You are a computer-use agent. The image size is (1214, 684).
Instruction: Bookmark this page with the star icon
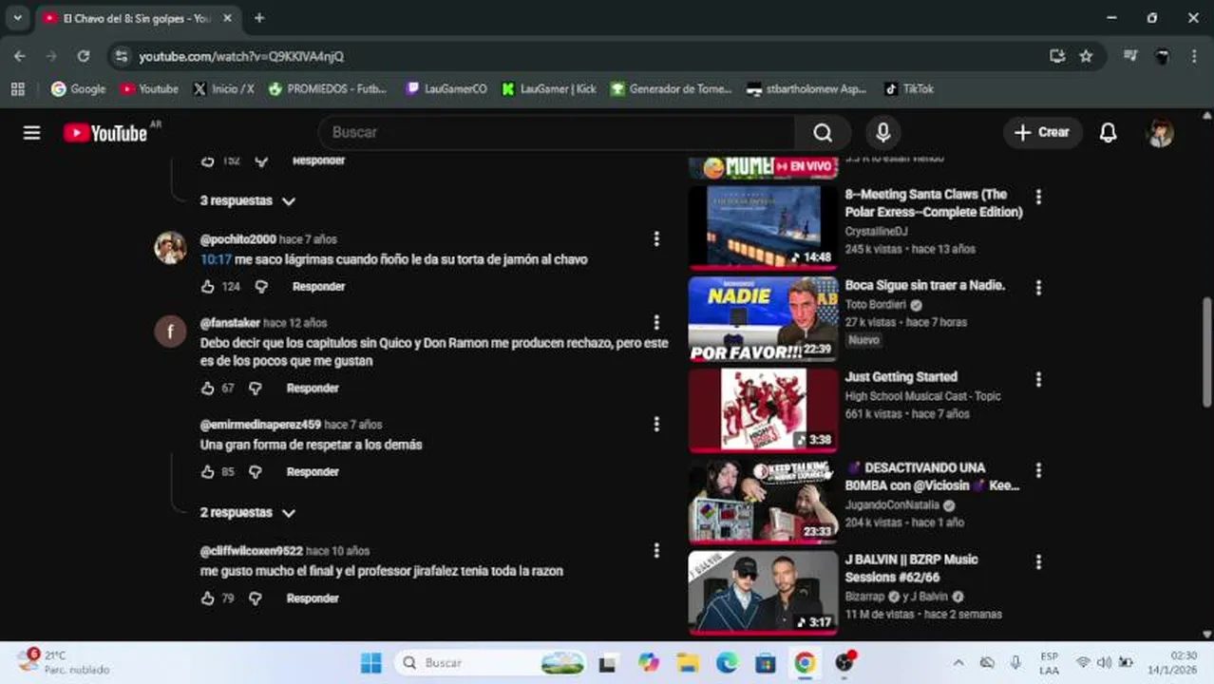coord(1086,56)
